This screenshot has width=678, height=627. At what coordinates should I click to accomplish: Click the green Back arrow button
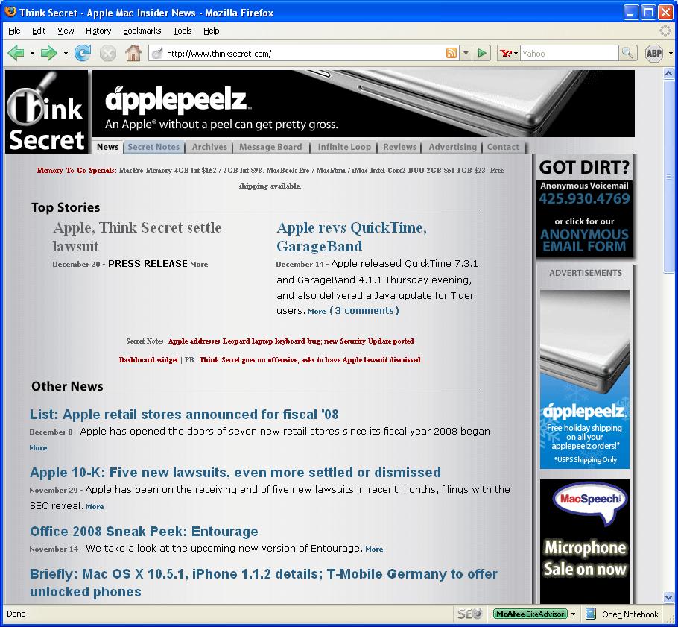[x=16, y=53]
